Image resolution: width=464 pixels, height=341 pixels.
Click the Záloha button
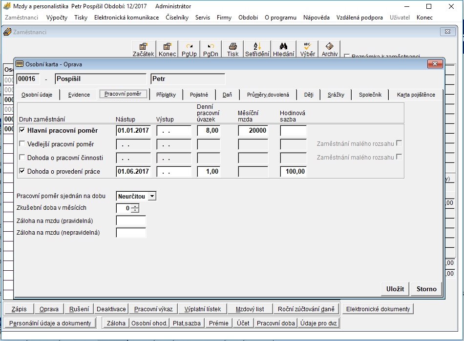point(116,323)
